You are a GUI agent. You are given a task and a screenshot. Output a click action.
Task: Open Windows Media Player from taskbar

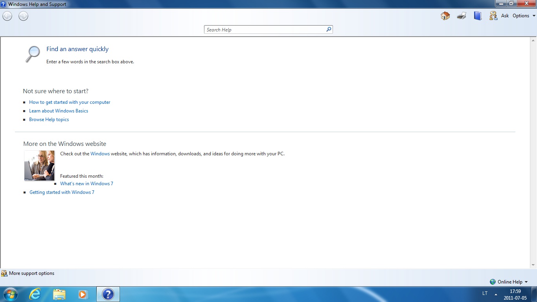pos(83,294)
